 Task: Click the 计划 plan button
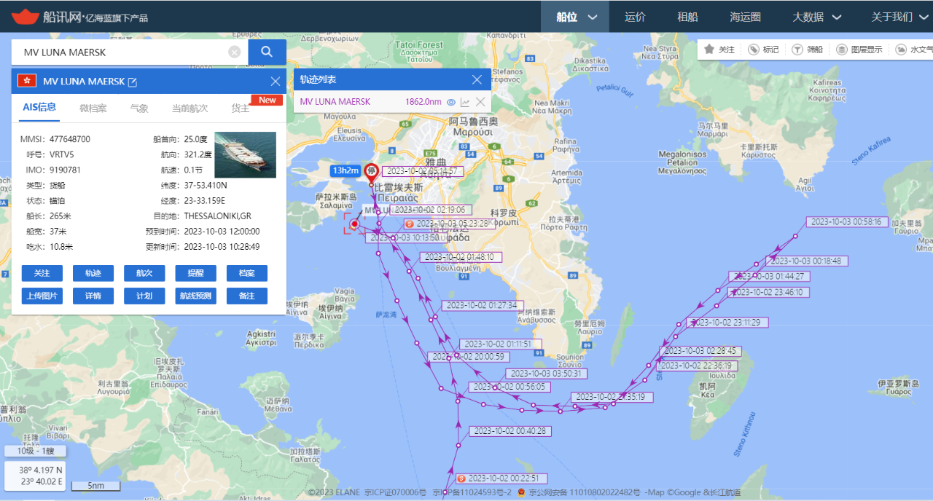(144, 296)
